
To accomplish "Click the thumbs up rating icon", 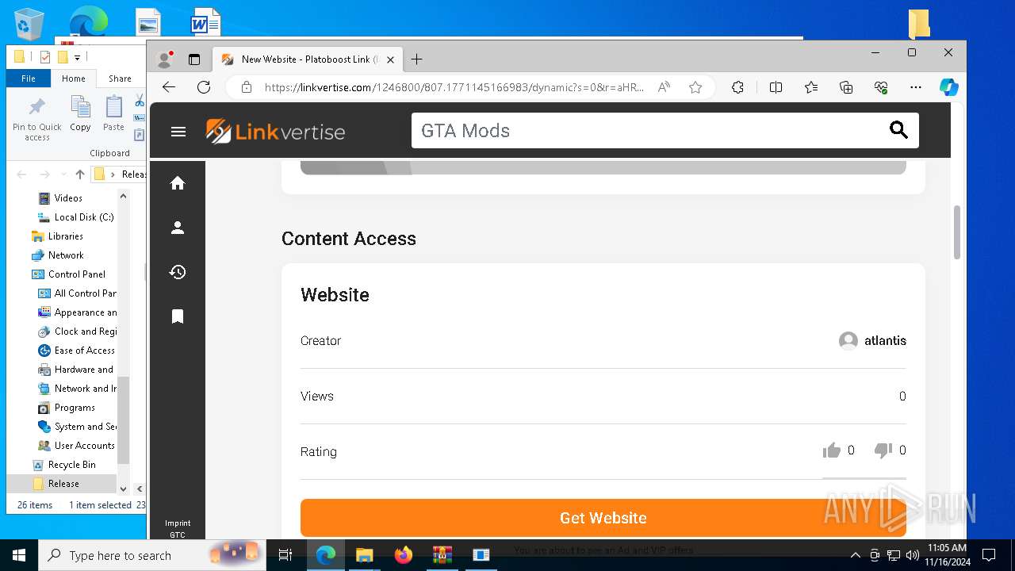I will pos(832,450).
